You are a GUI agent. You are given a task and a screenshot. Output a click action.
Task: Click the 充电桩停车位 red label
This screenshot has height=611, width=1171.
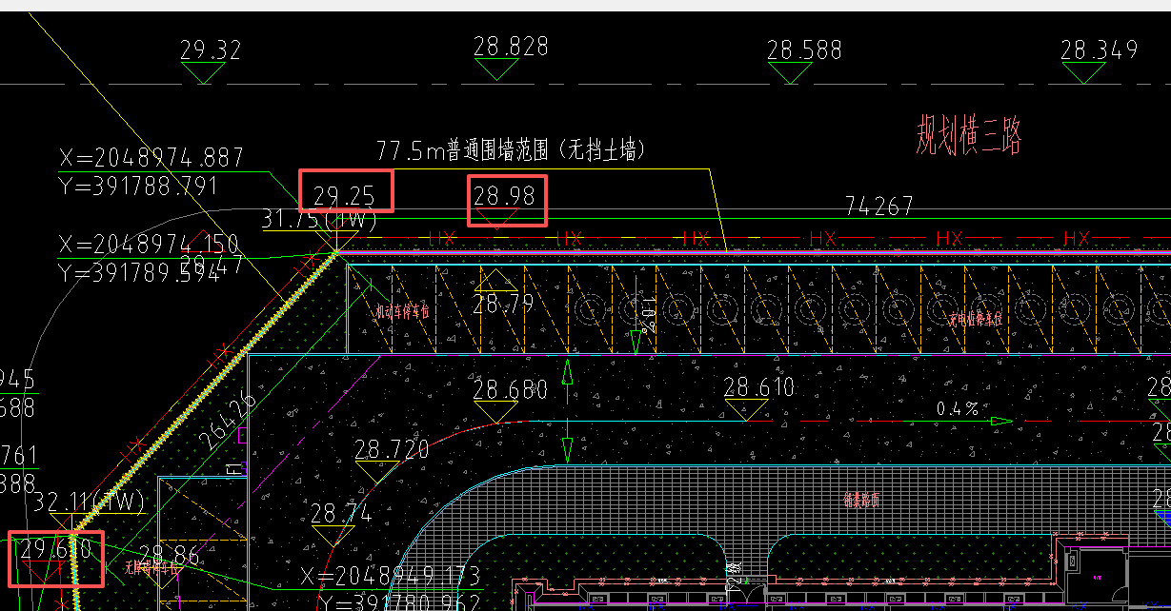975,319
